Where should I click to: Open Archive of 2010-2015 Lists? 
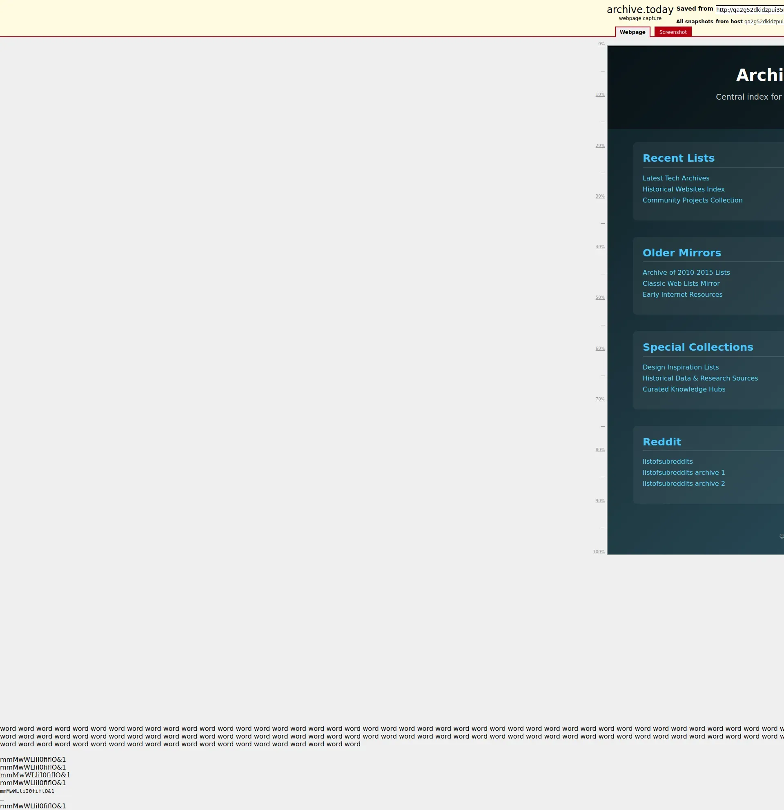686,272
